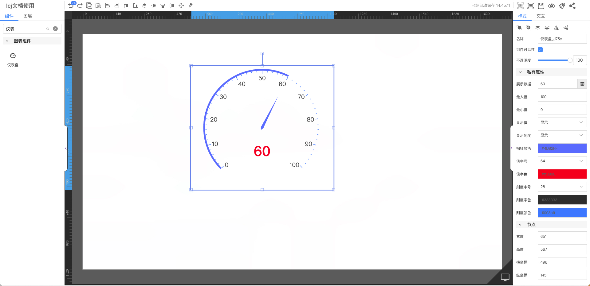
Task: Click the vertical center align icon
Action: point(154,6)
